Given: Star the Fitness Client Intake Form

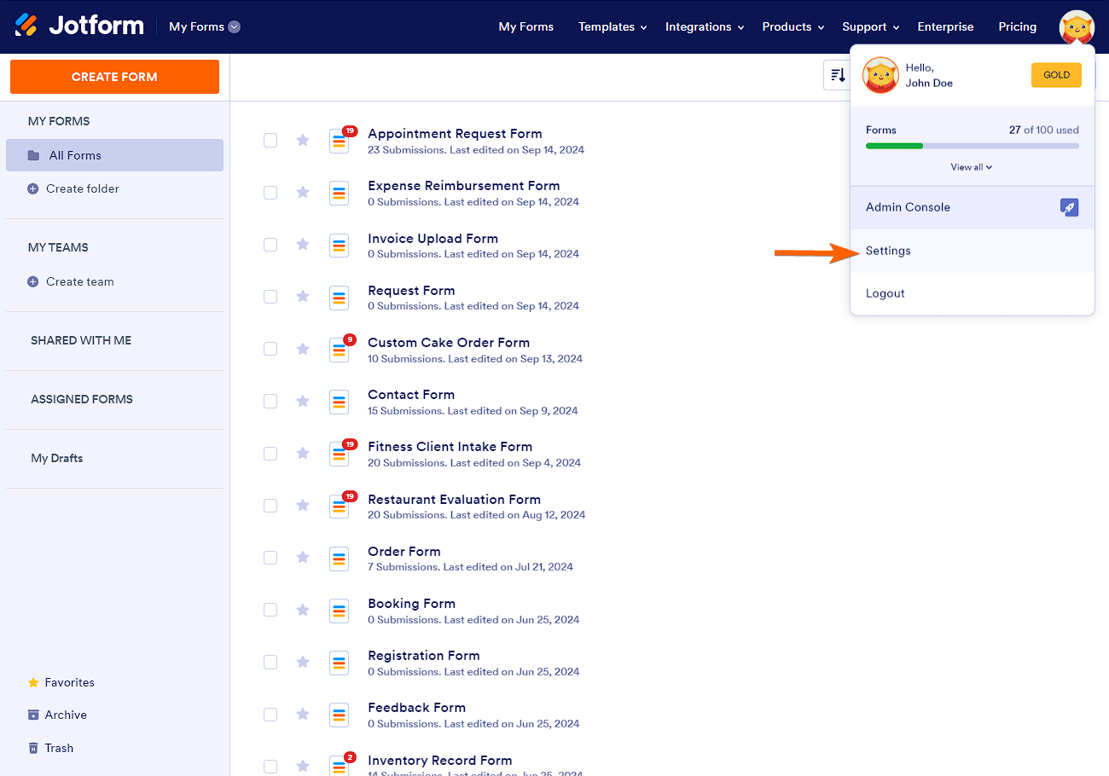Looking at the screenshot, I should (x=303, y=453).
